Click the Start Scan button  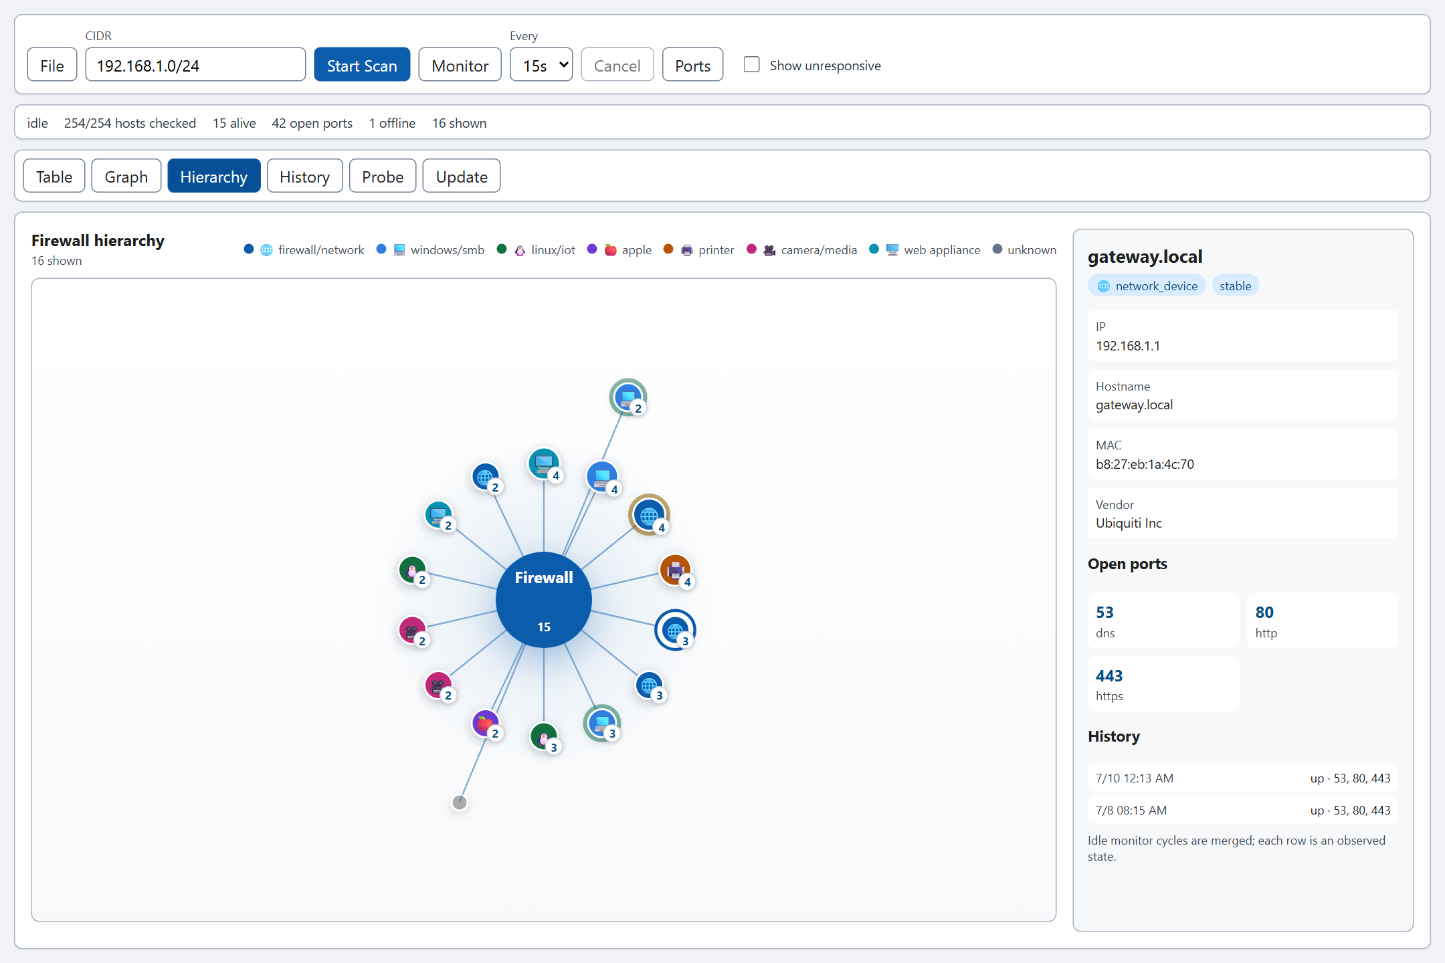pos(362,64)
